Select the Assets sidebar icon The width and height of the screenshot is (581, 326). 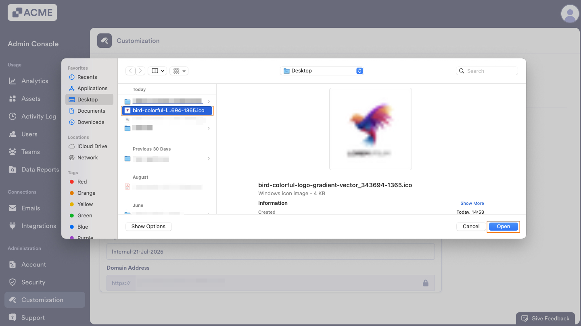30,99
